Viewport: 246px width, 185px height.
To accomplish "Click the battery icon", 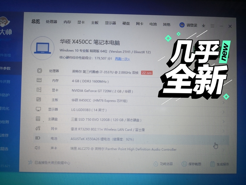I will point(38,138).
